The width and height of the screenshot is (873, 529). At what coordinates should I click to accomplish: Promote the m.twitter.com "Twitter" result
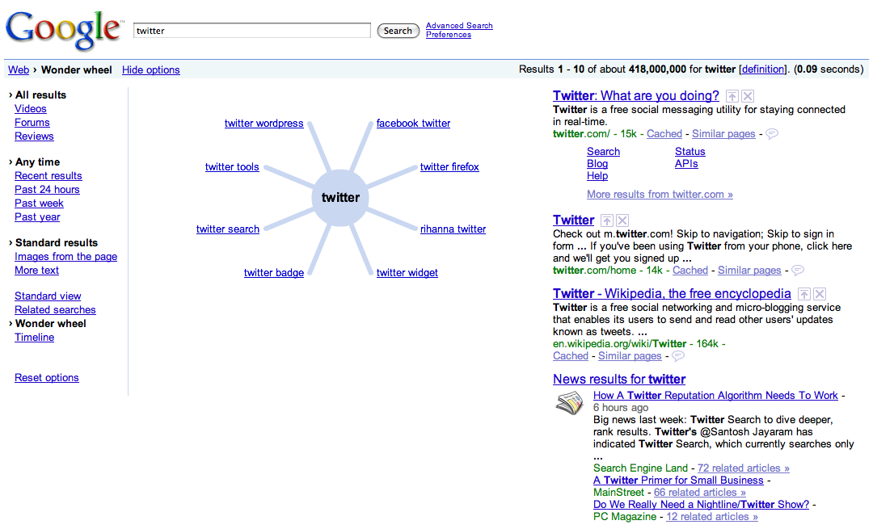607,220
